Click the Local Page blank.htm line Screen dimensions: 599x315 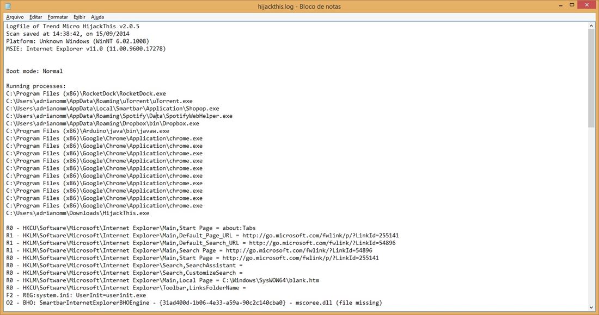(163, 280)
